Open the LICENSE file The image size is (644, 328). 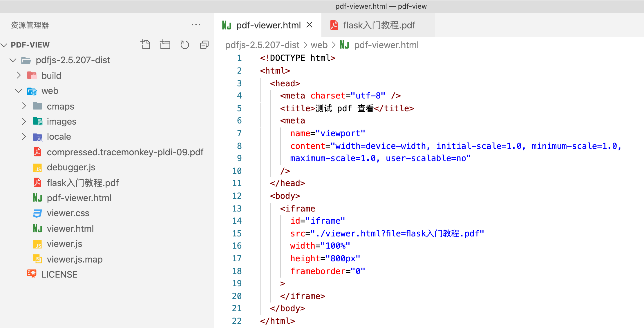[x=59, y=274]
